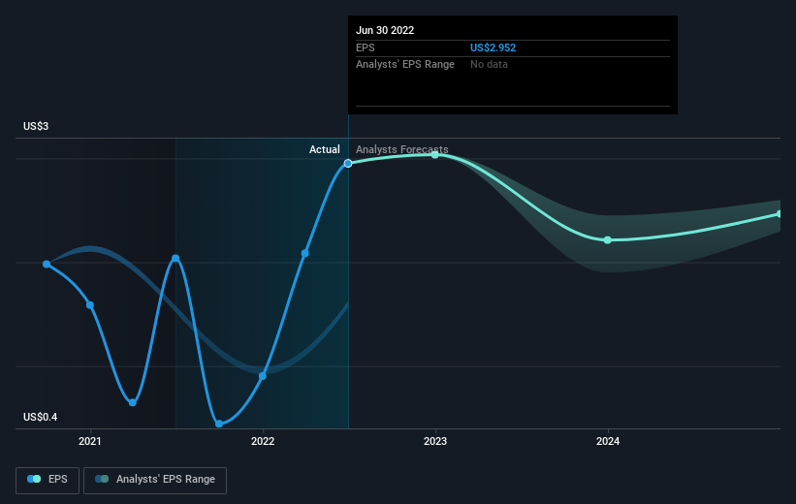Select the 2024 forecast data point
Screen dimensions: 796x504
tap(608, 240)
